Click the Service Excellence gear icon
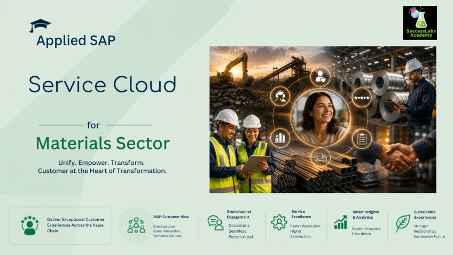The width and height of the screenshot is (453, 255). coord(279,222)
